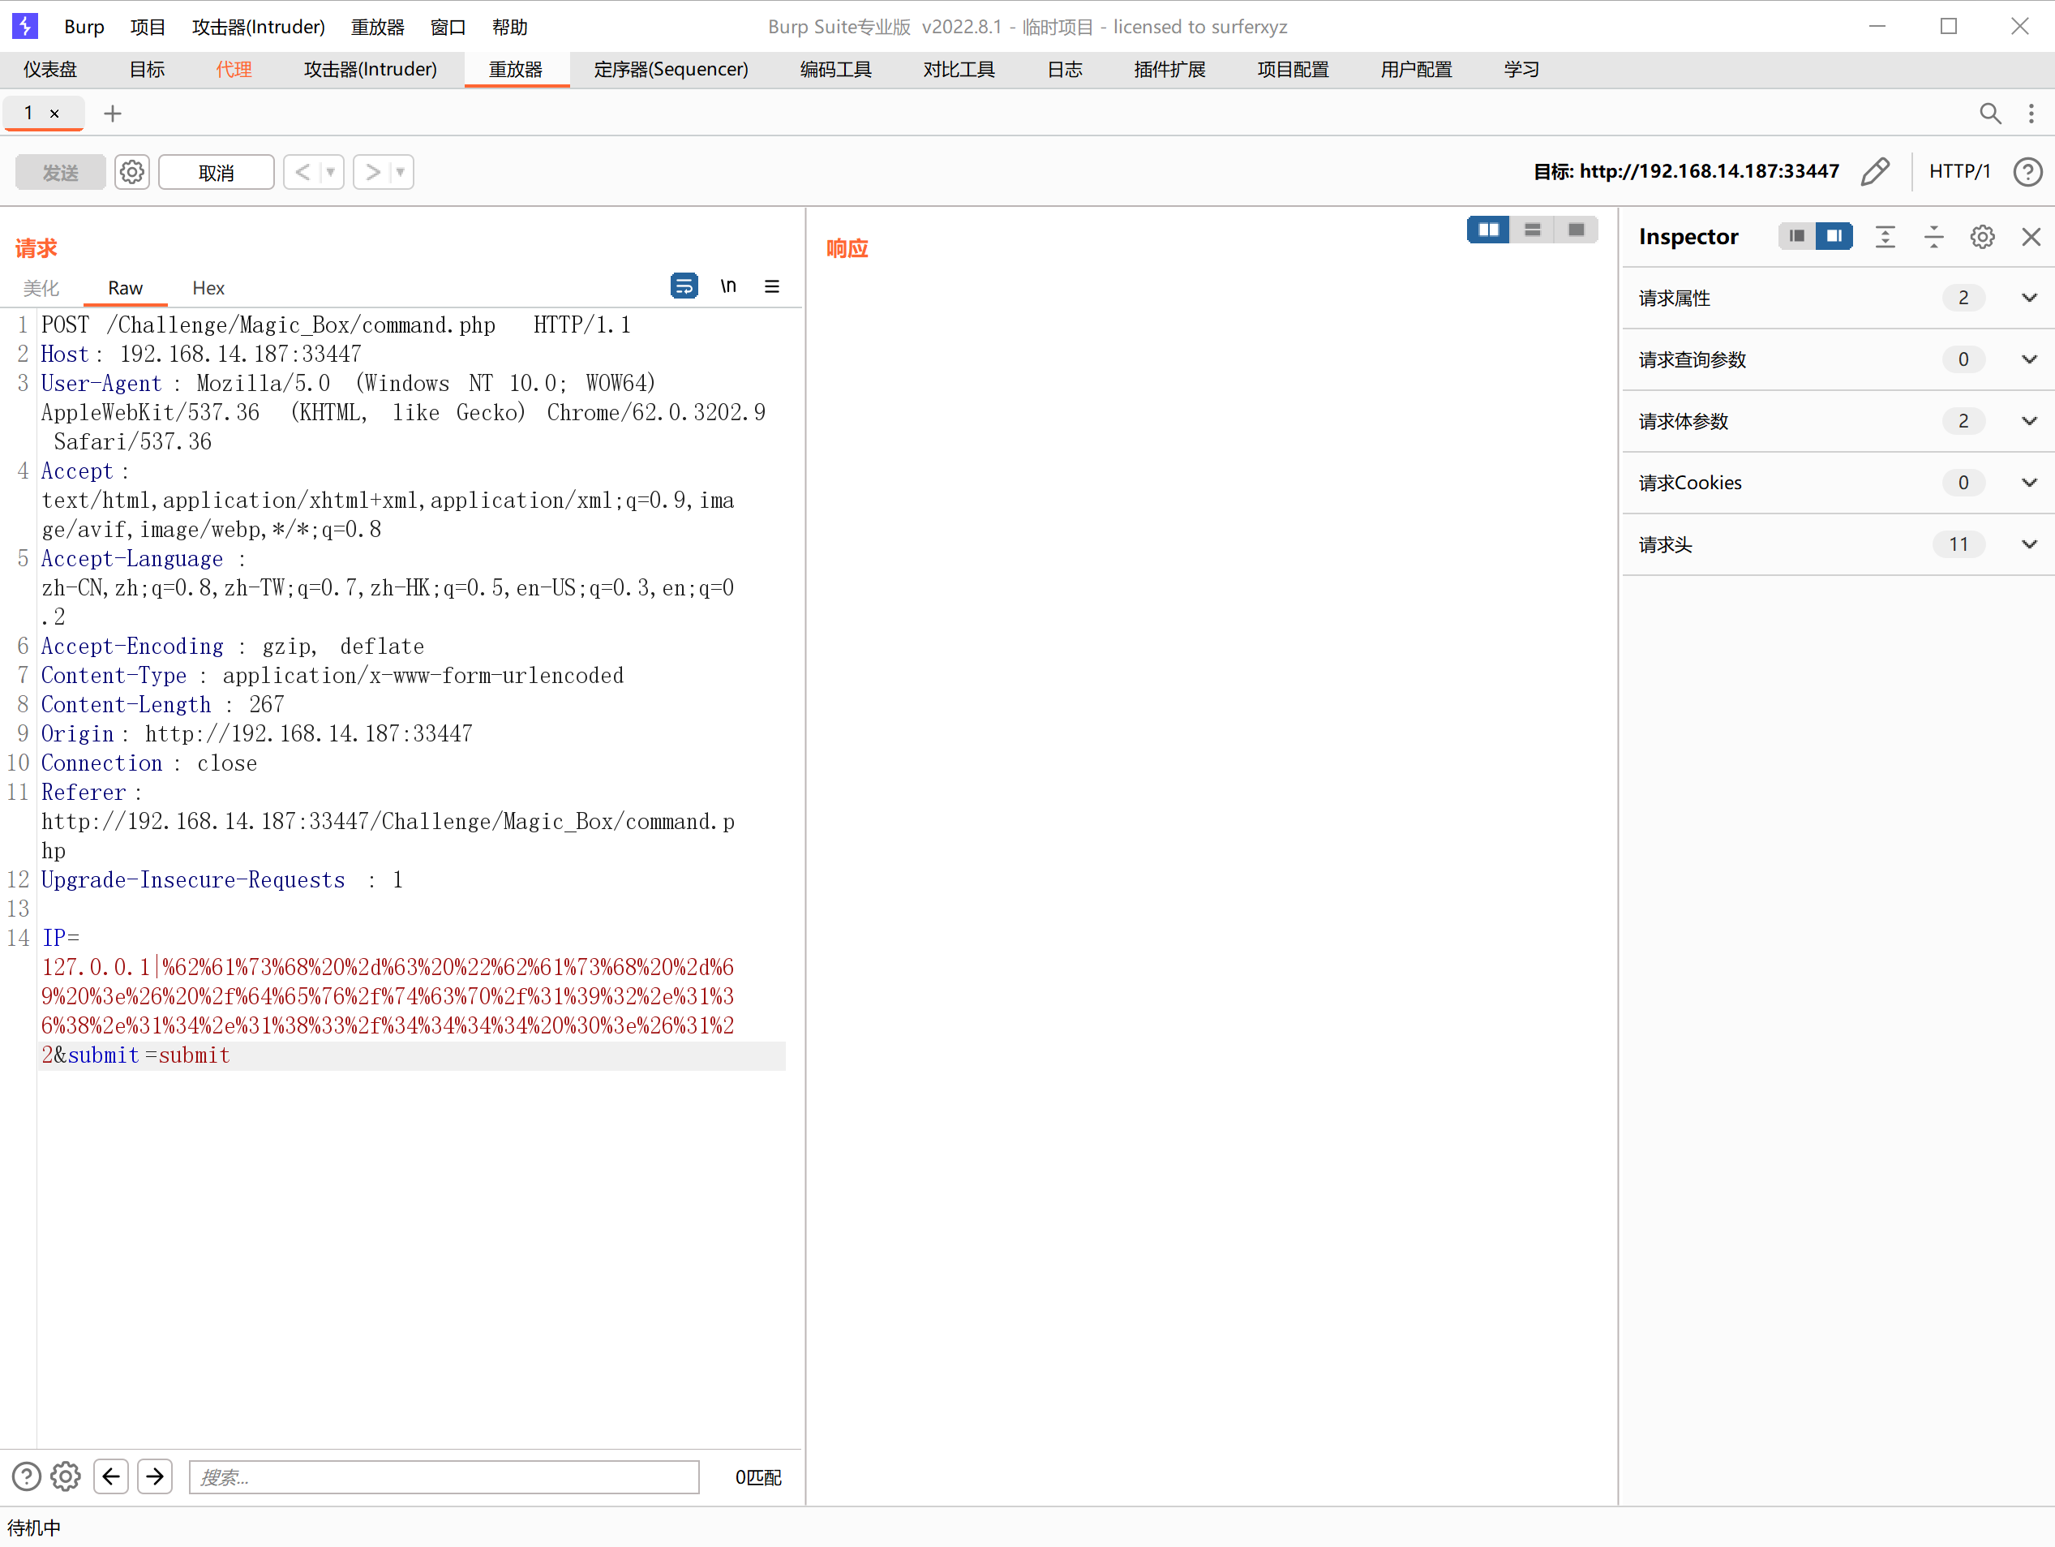The height and width of the screenshot is (1547, 2055).
Task: Expand the 请求体参数 section
Action: 2029,421
